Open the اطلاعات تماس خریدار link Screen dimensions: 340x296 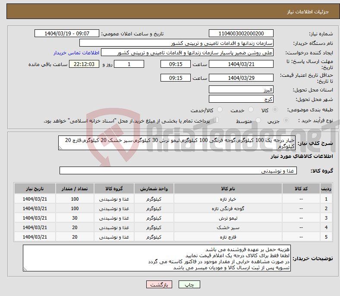76,53
